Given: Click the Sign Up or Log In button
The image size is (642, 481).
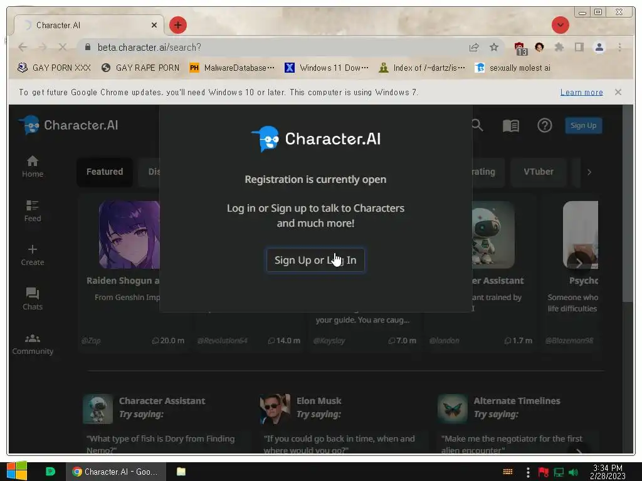Looking at the screenshot, I should (x=315, y=260).
